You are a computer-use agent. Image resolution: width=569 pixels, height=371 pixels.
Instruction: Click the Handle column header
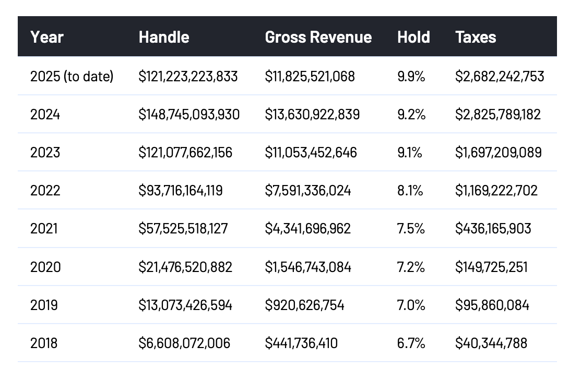pos(164,37)
